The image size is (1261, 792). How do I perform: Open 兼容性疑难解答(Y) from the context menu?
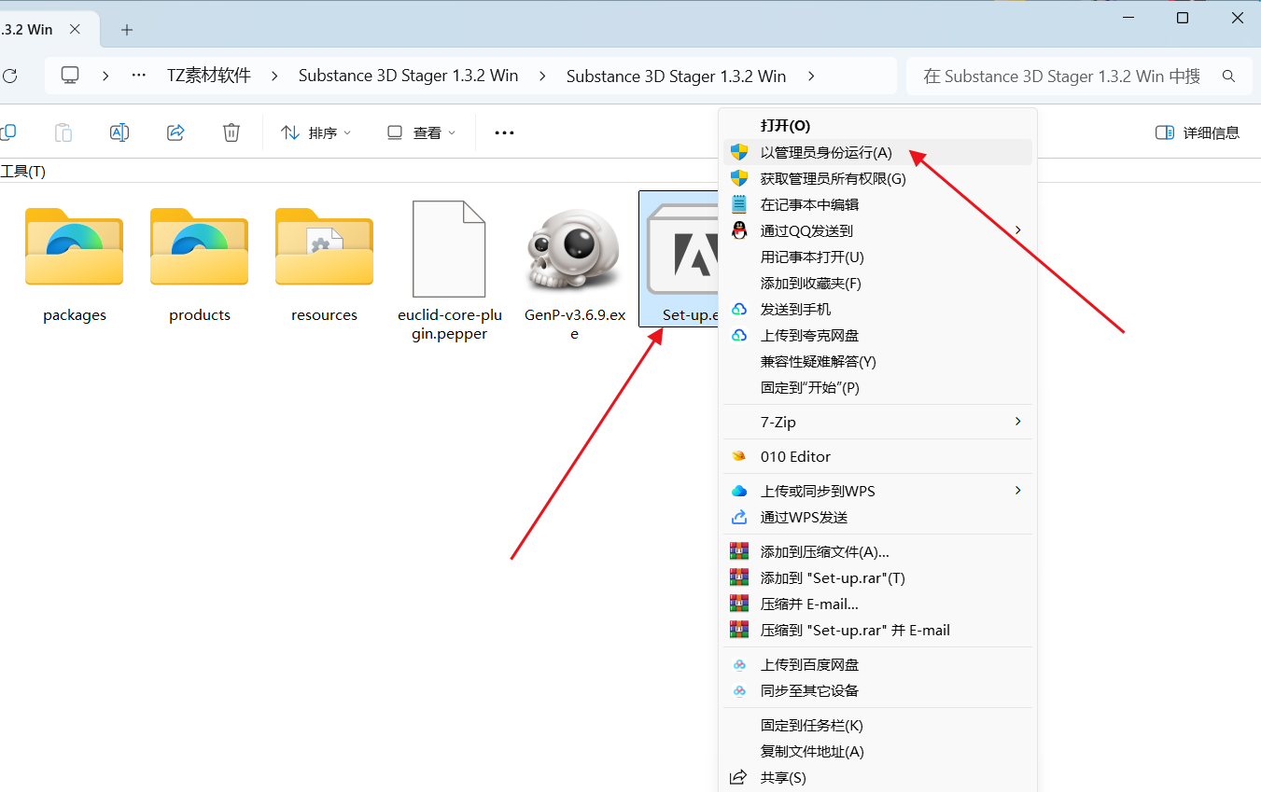(877, 361)
